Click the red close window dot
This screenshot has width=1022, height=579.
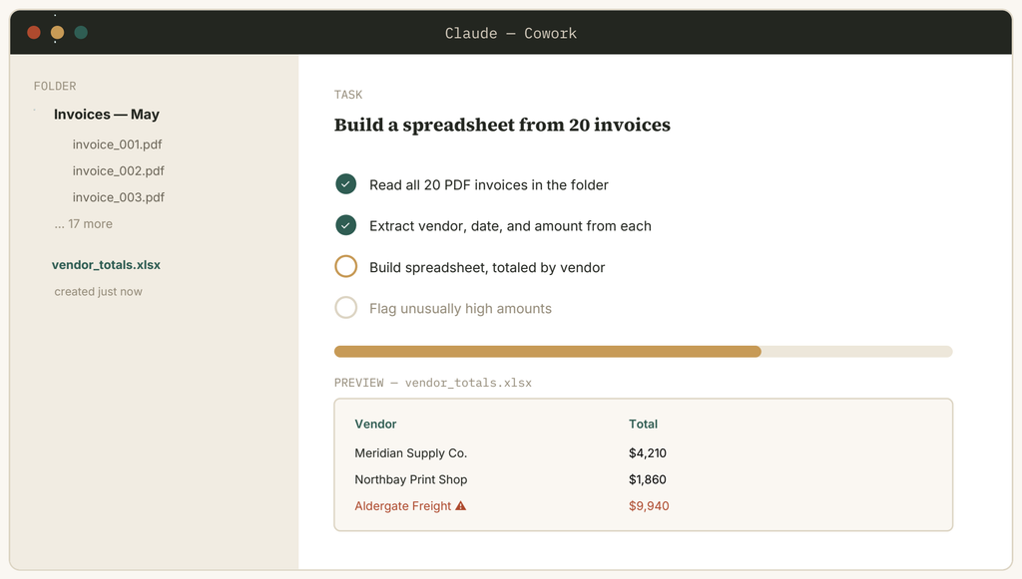34,33
